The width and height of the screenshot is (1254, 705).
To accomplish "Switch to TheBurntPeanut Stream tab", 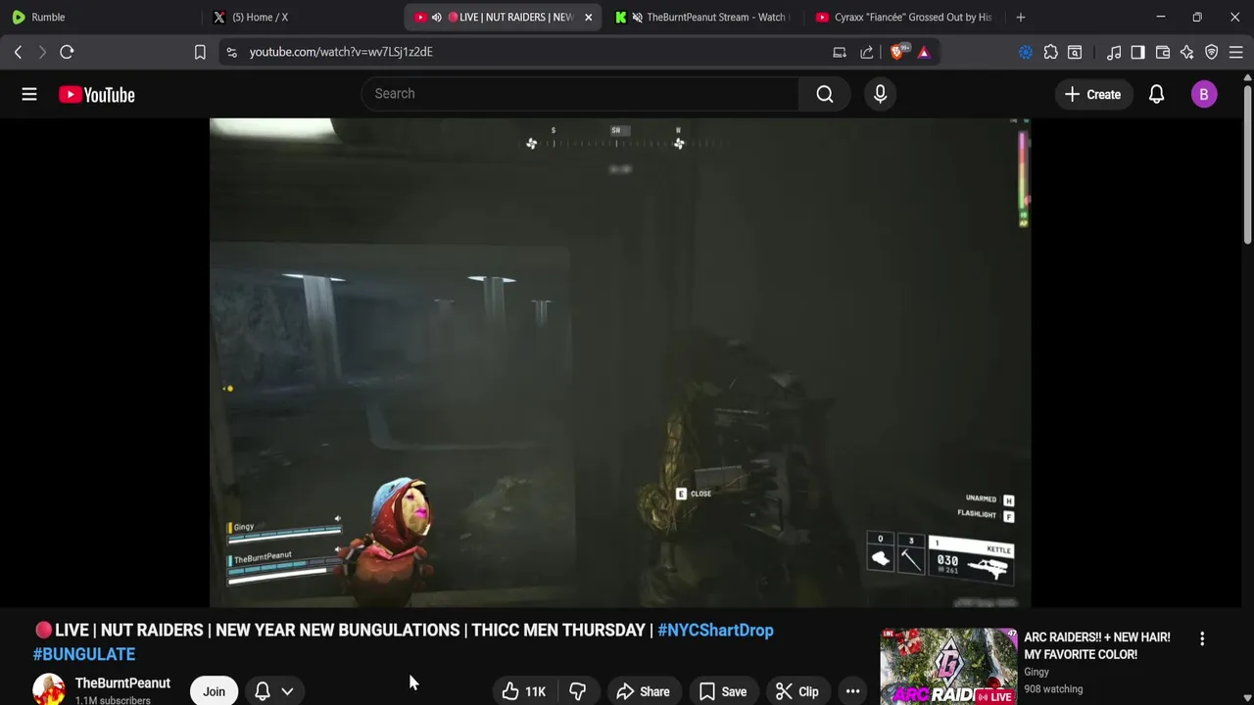I will (702, 17).
